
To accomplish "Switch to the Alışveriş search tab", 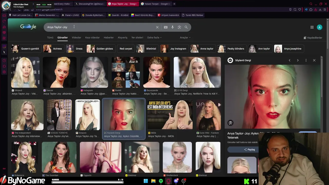I will 122,38.
